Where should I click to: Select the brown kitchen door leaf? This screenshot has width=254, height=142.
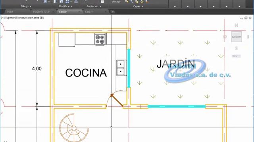pos(117,101)
